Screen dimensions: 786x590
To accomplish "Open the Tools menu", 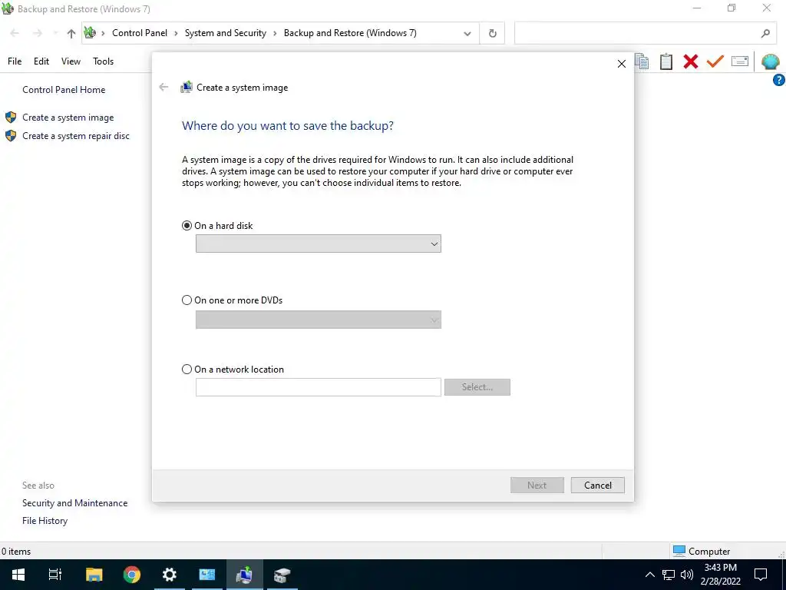I will click(x=104, y=61).
